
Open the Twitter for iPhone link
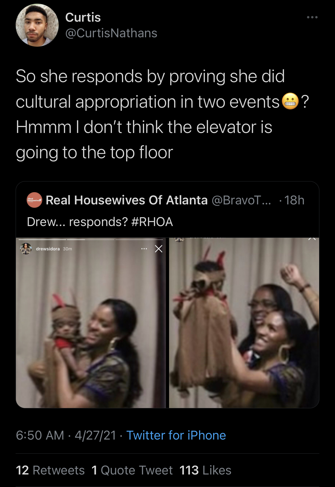click(x=176, y=435)
